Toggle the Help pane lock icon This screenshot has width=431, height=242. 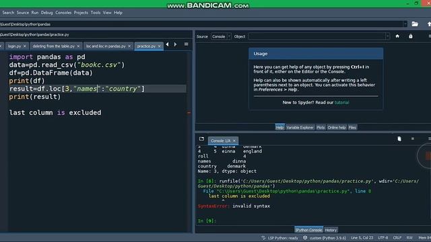(x=410, y=36)
